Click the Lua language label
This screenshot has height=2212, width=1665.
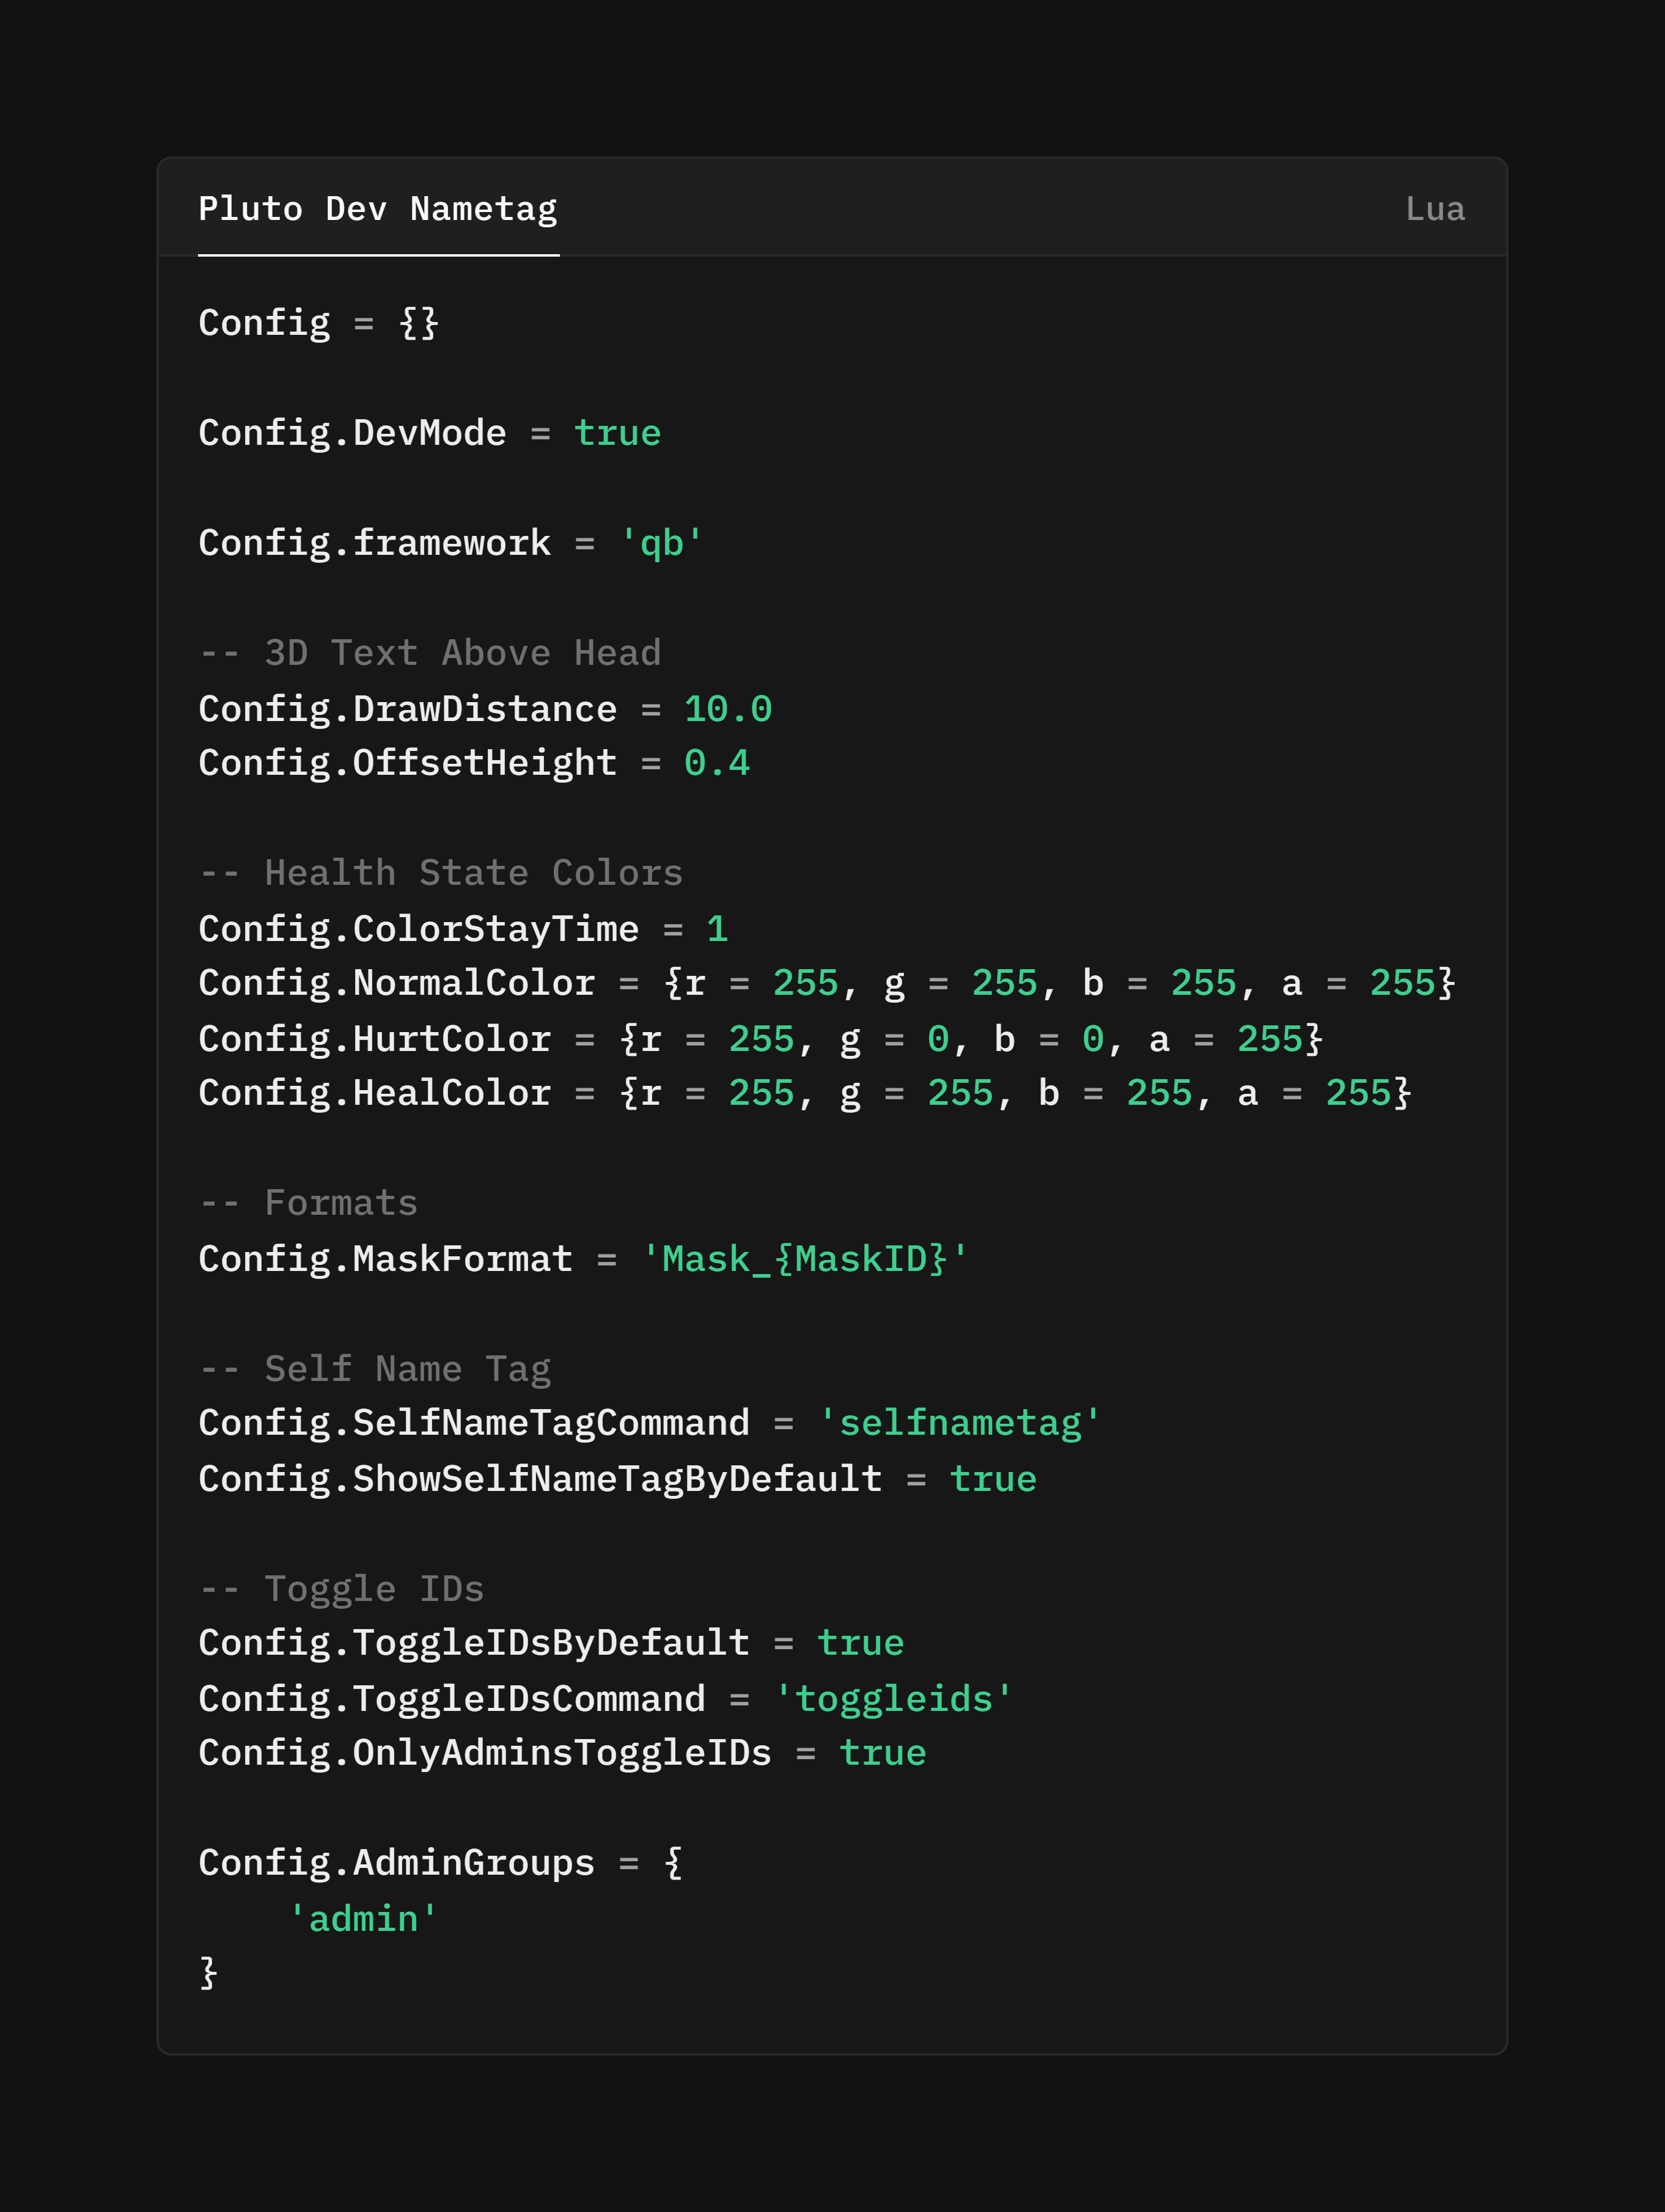pos(1434,209)
